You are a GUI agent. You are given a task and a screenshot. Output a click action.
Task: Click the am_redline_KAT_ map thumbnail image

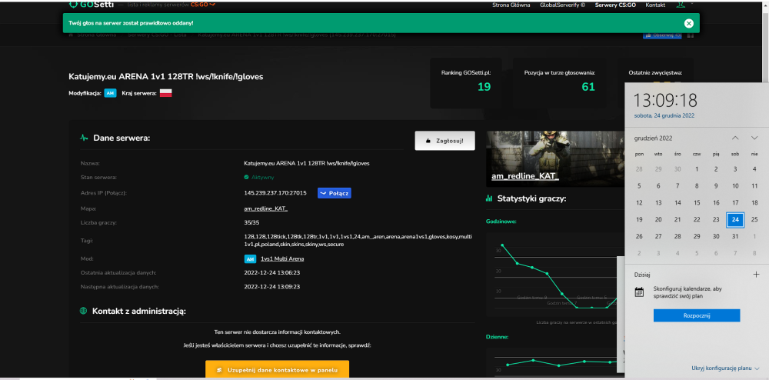coord(555,159)
